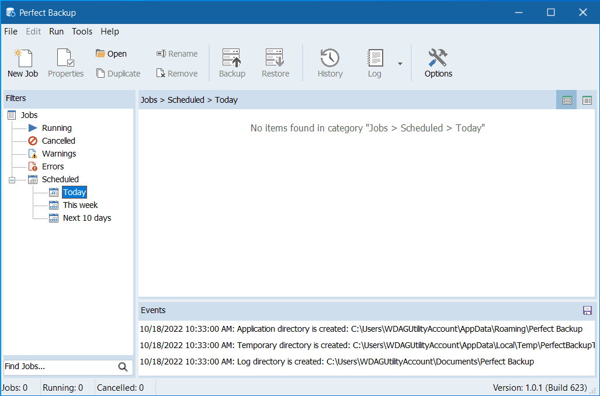Select the Scheduled filter node

(60, 179)
